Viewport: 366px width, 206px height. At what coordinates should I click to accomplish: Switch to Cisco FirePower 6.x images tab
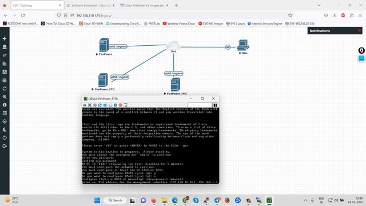tap(144, 5)
